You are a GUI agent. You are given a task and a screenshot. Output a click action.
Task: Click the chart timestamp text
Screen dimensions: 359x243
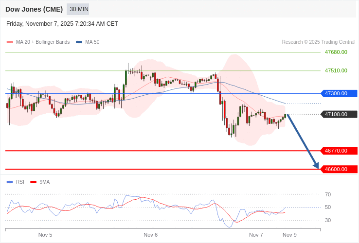(62, 24)
